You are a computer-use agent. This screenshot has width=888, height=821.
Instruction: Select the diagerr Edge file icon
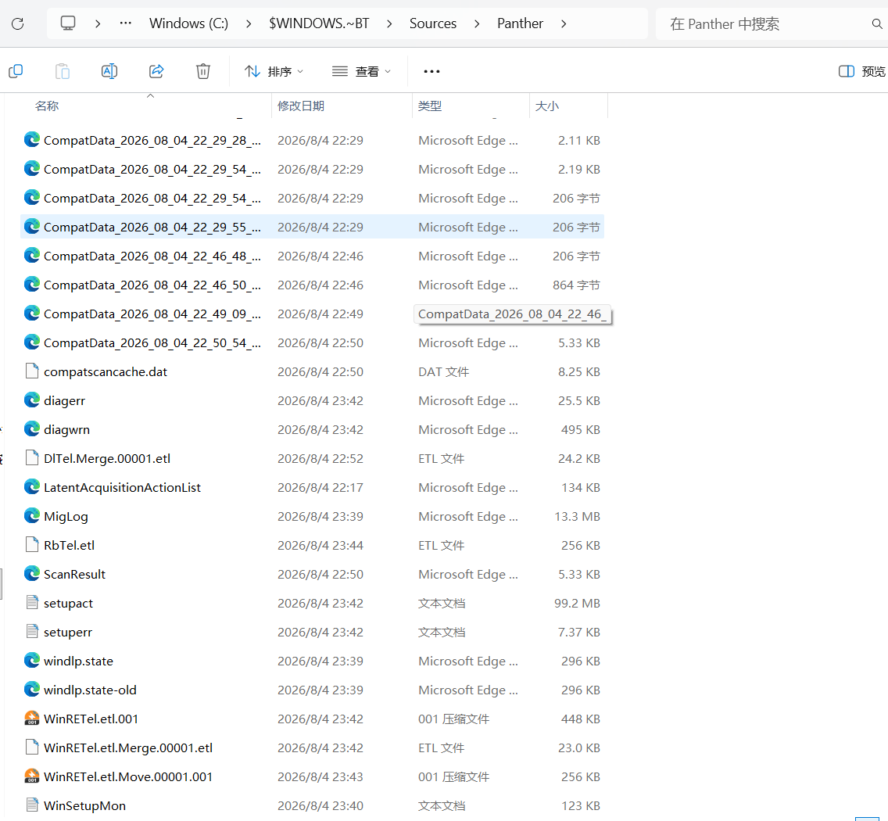coord(32,400)
